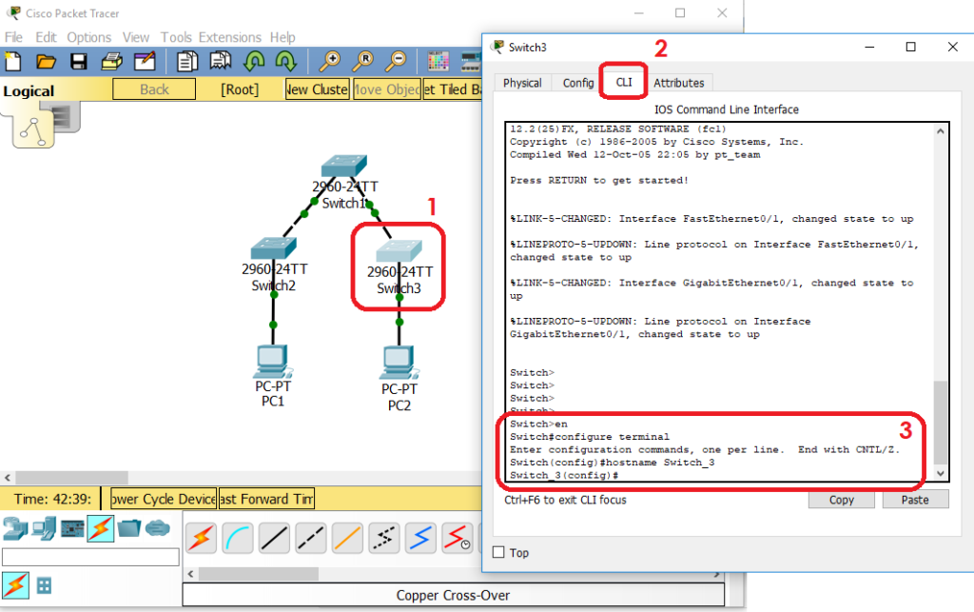The image size is (974, 612).
Task: Select Multiuser Connection cloud category
Action: click(x=158, y=528)
